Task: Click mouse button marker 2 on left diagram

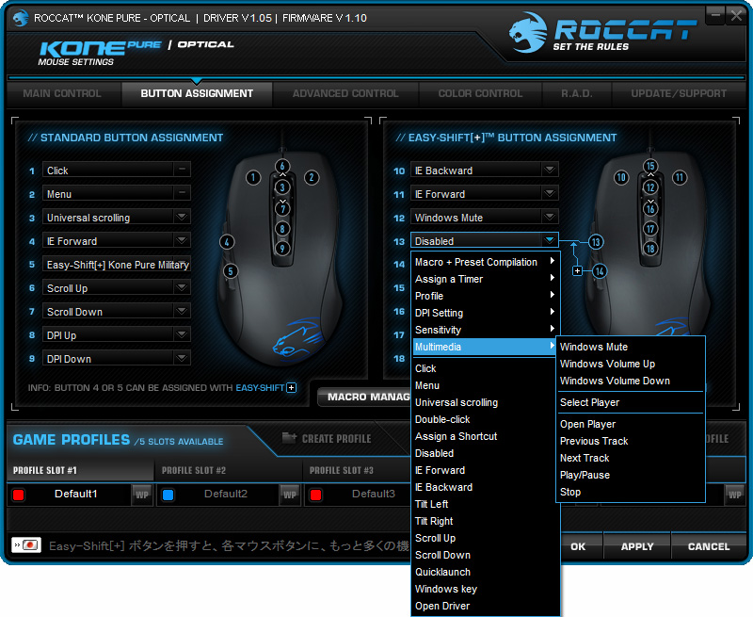Action: click(312, 178)
